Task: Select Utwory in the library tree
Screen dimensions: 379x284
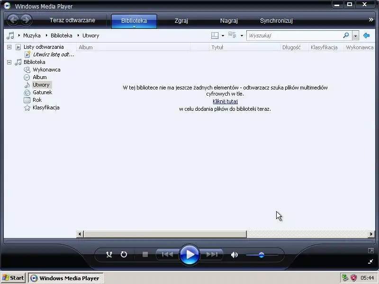Action: pyautogui.click(x=41, y=85)
